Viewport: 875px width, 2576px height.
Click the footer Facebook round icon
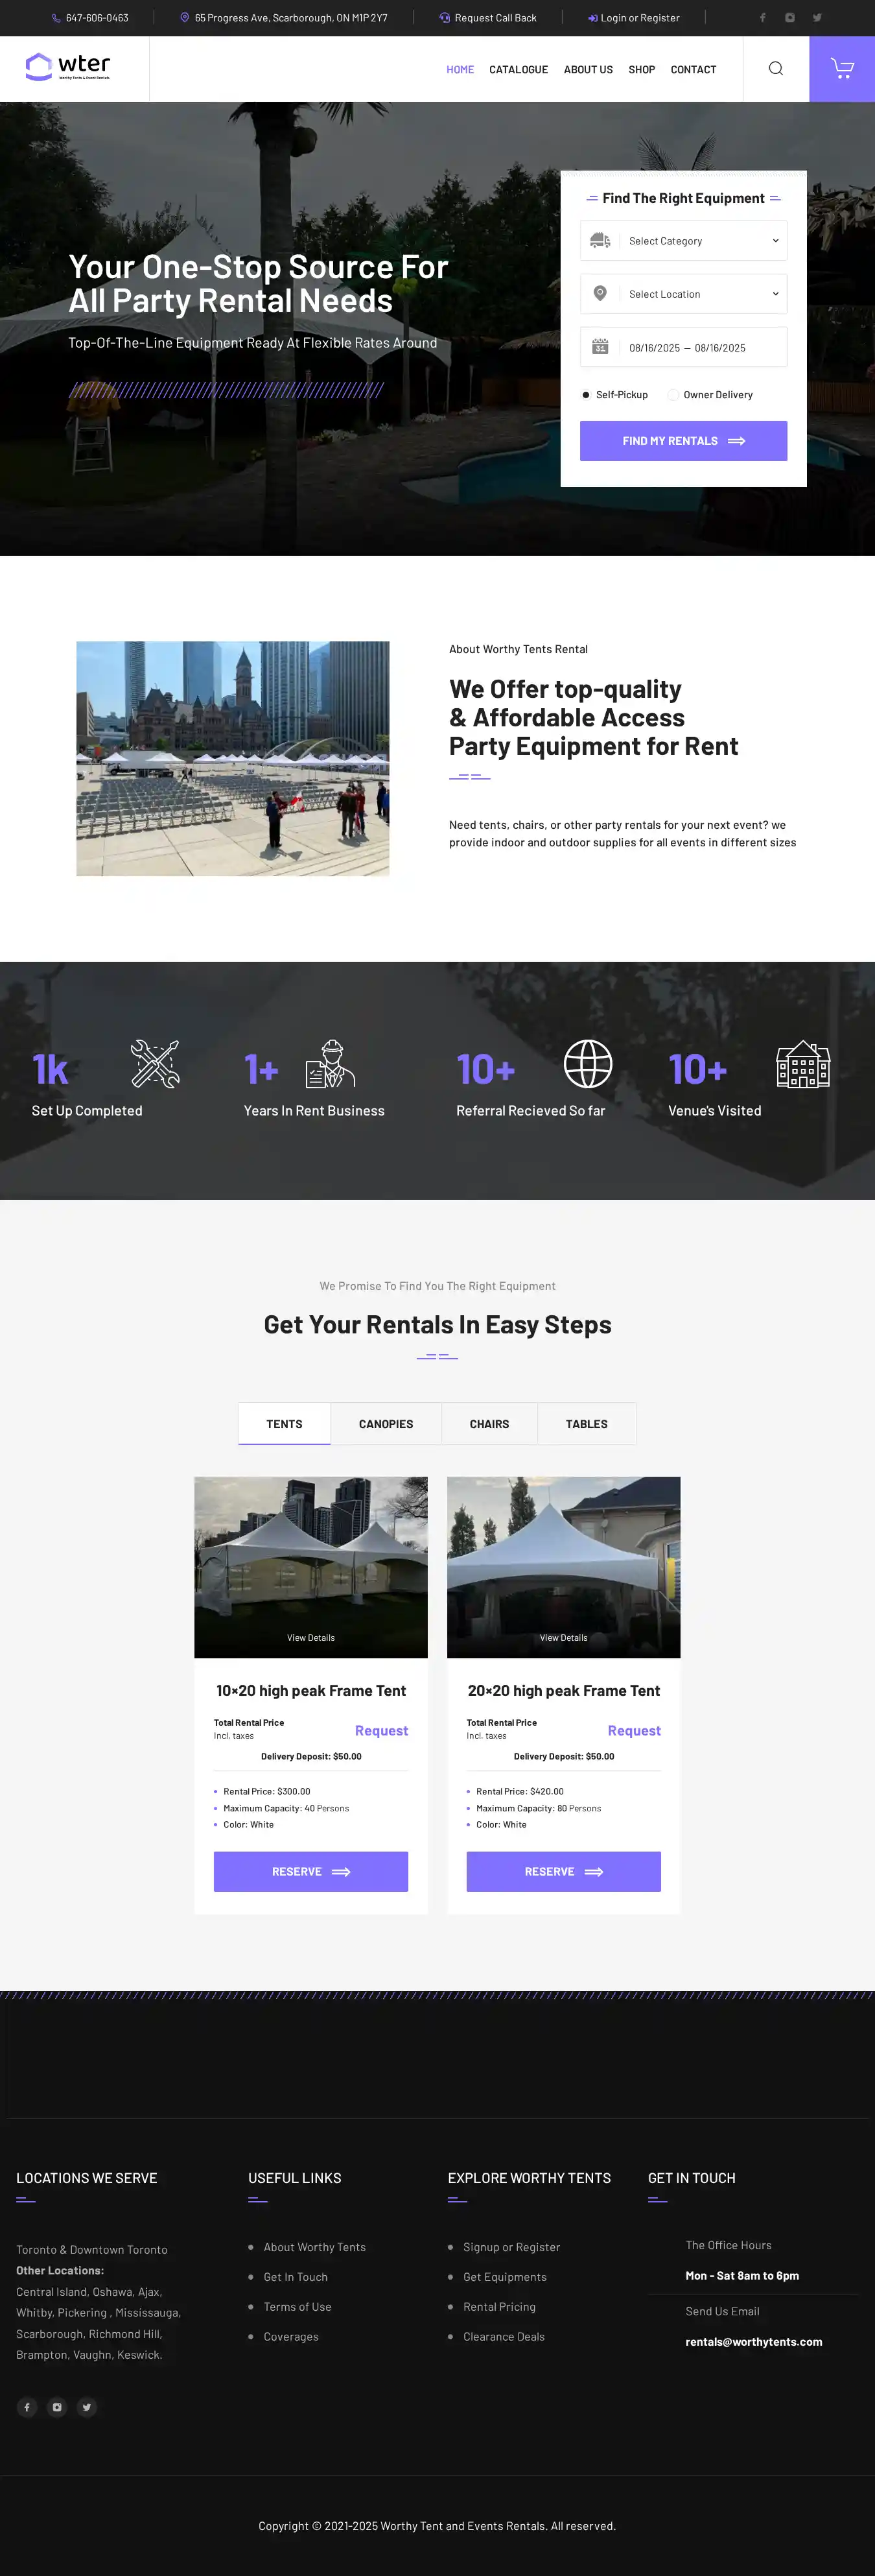(x=27, y=2407)
